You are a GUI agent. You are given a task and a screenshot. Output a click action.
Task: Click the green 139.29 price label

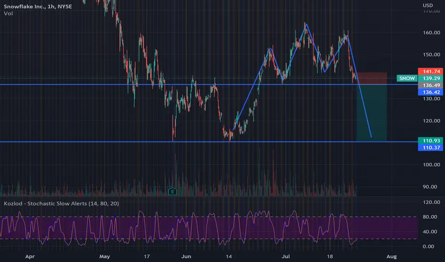[x=430, y=78]
